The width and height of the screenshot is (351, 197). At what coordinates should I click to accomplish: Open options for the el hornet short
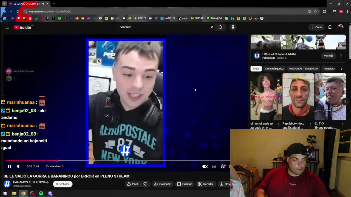278,125
